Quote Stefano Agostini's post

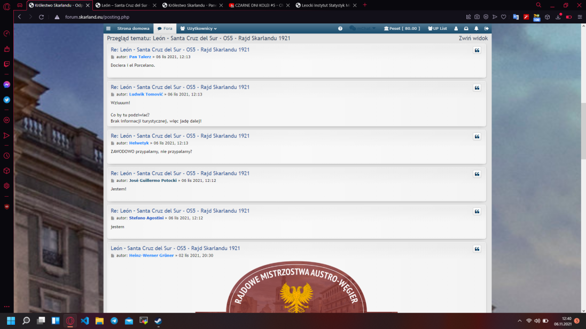pyautogui.click(x=477, y=212)
